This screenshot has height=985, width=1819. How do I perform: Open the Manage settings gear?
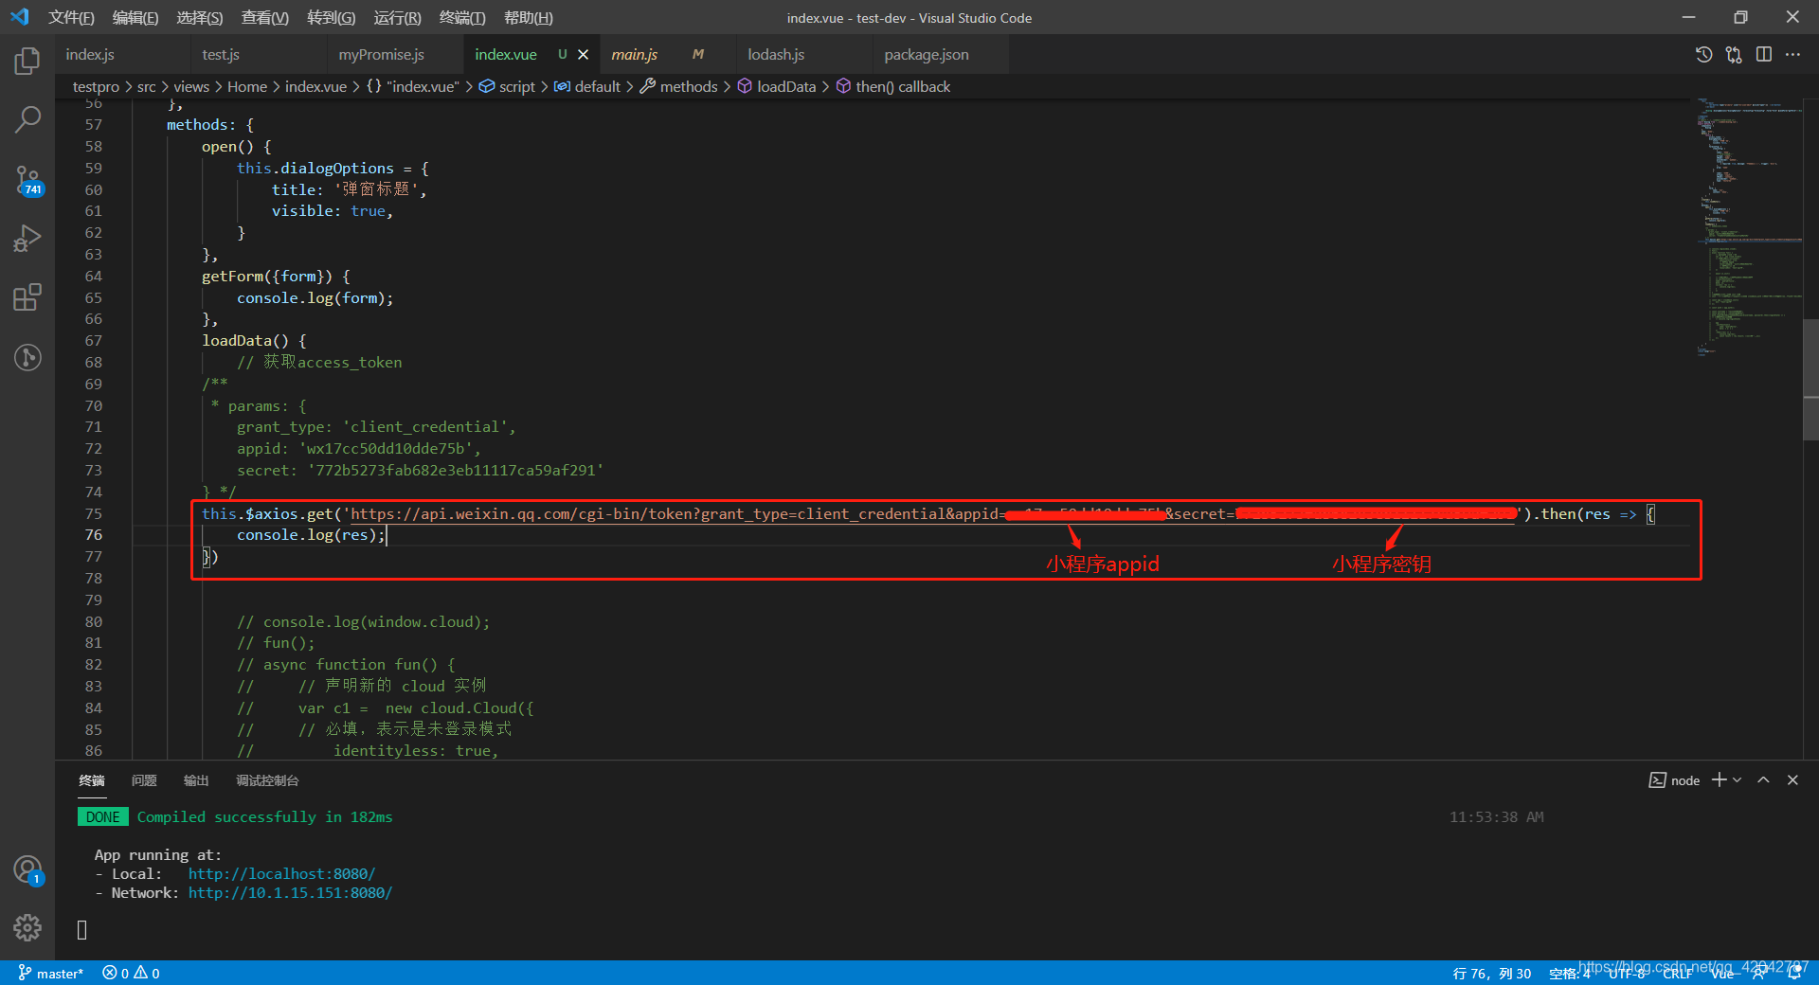tap(27, 927)
